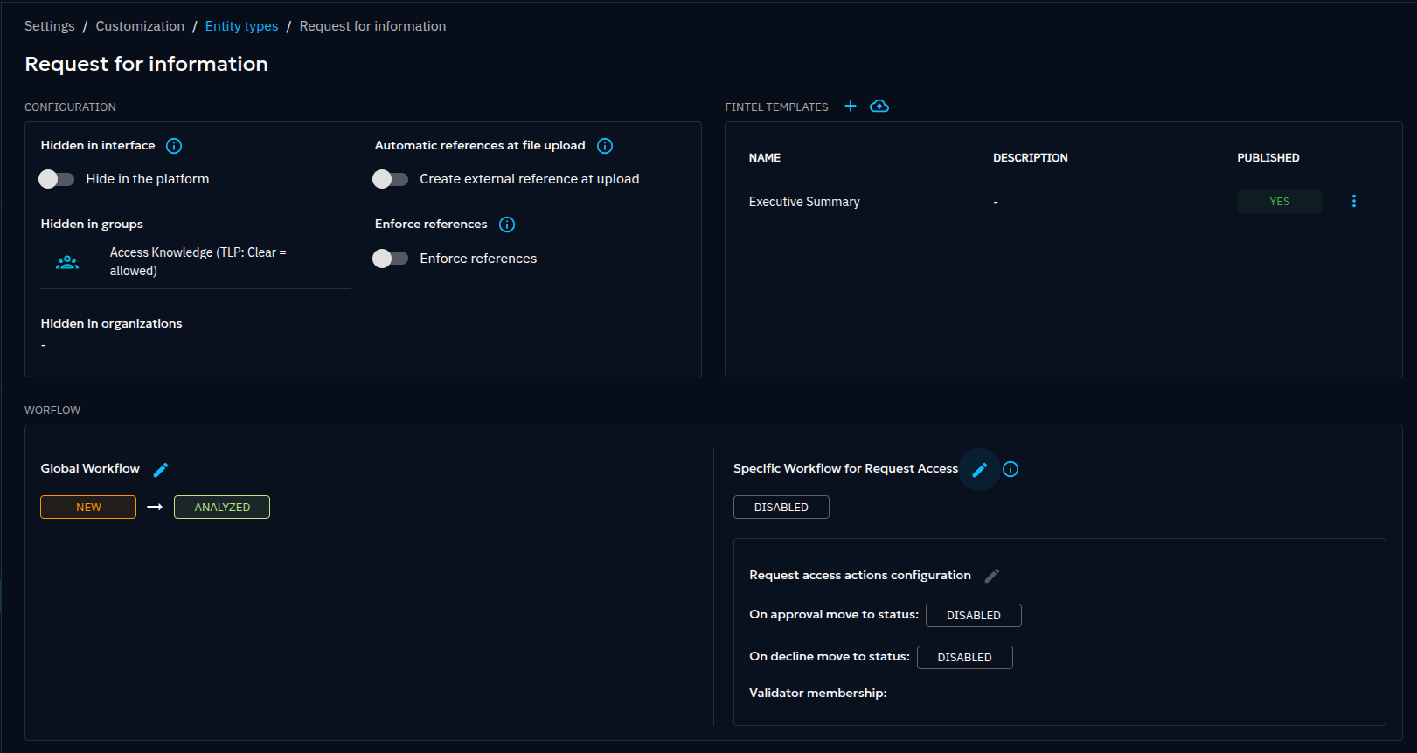Navigate to Customization in breadcrumb
This screenshot has width=1417, height=753.
click(140, 26)
